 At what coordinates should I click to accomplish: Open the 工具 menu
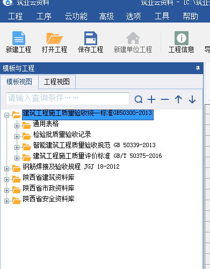(162, 16)
